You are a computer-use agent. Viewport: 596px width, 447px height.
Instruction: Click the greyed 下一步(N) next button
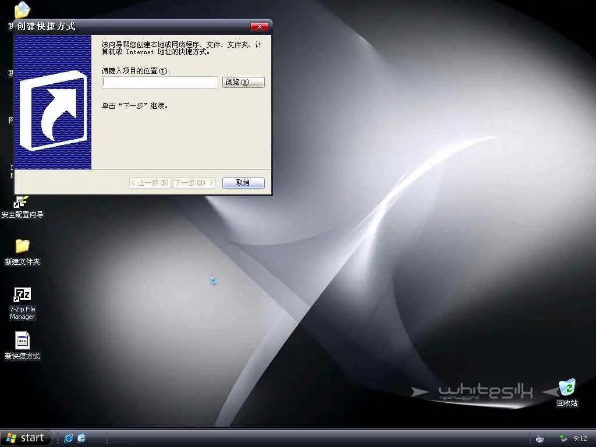tap(194, 183)
